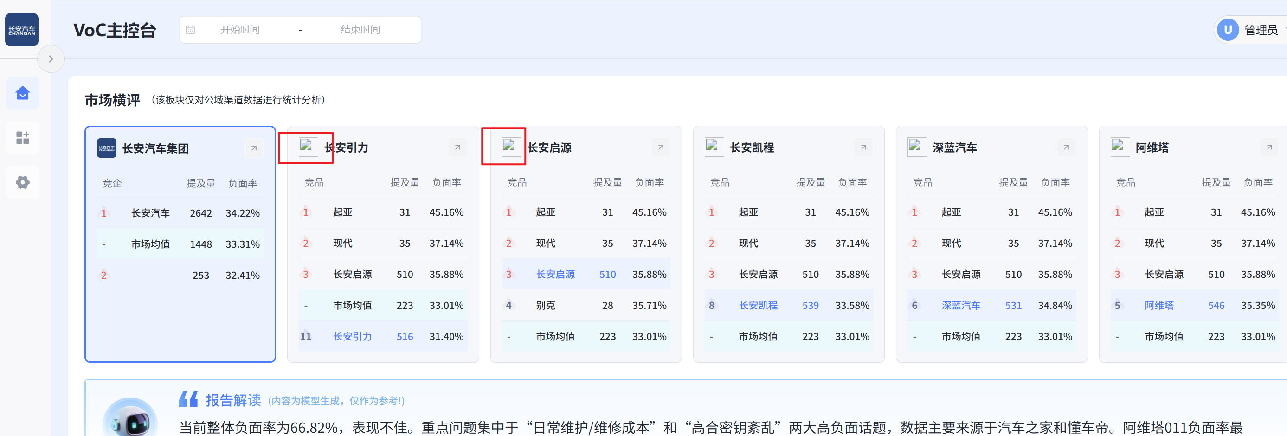Click 竞企 column header in group card
This screenshot has height=436, width=1287.
[x=112, y=183]
